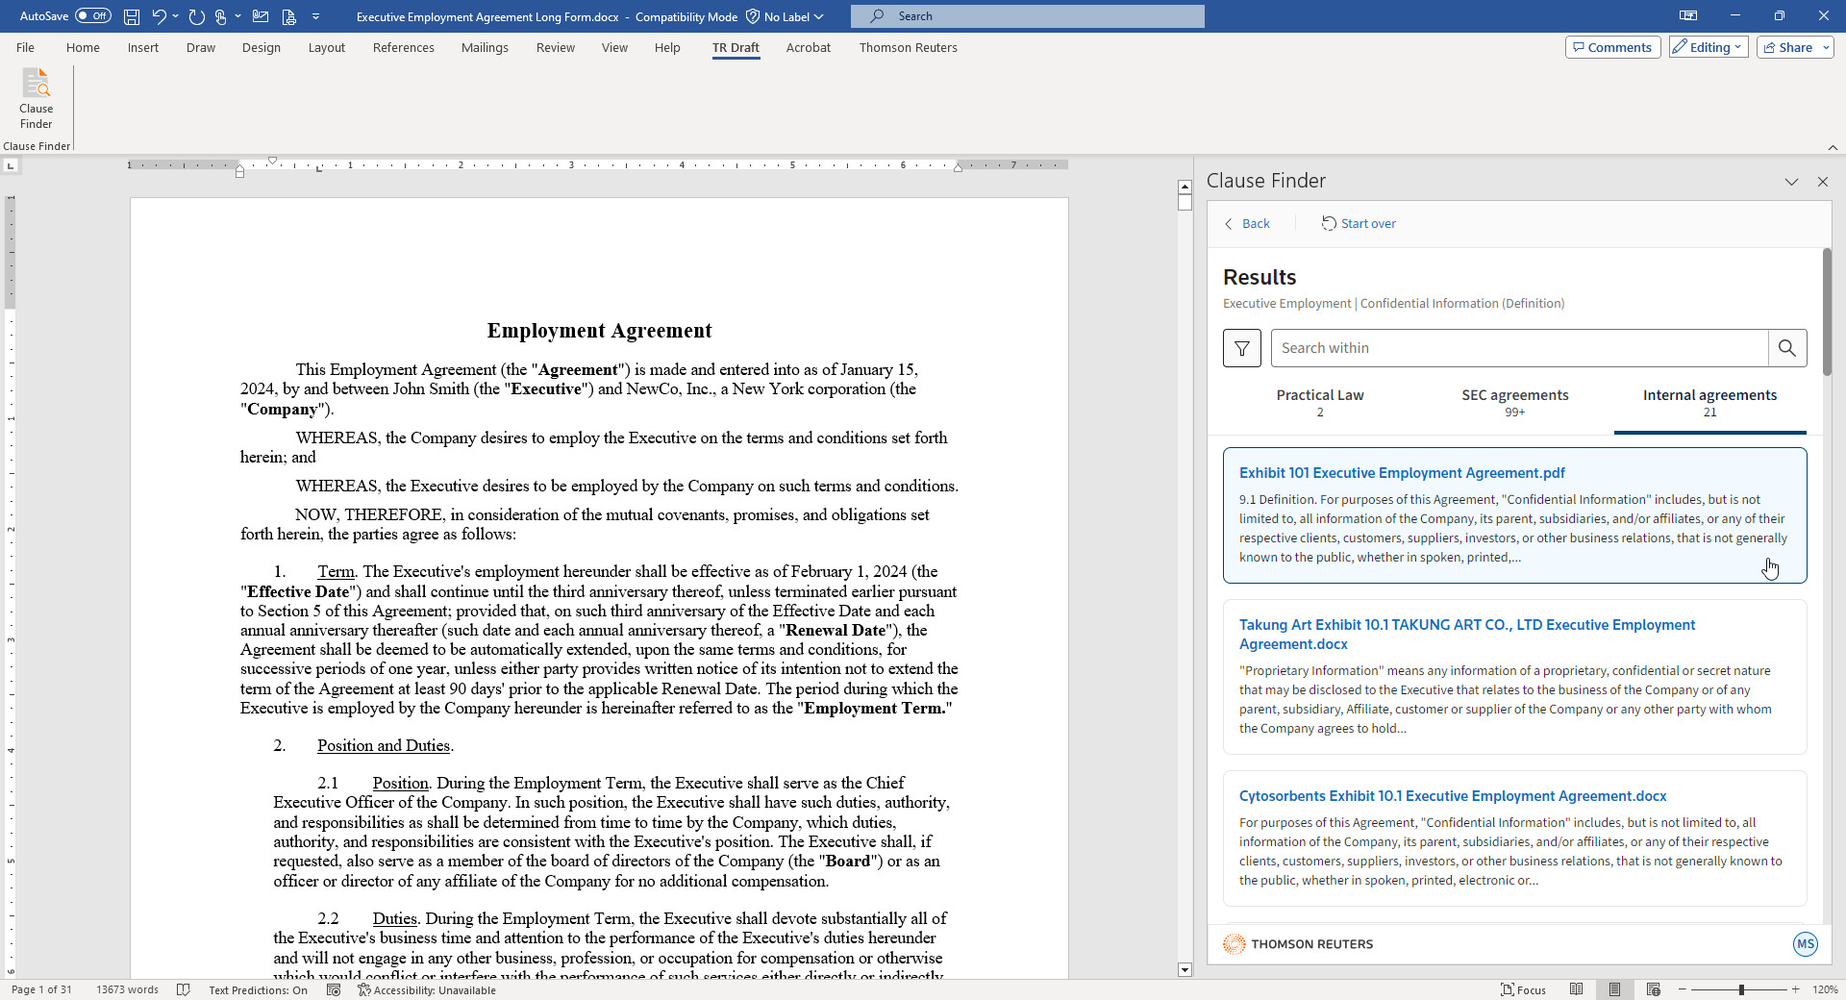Click the 13673 words count
The image size is (1846, 1000).
pyautogui.click(x=127, y=989)
